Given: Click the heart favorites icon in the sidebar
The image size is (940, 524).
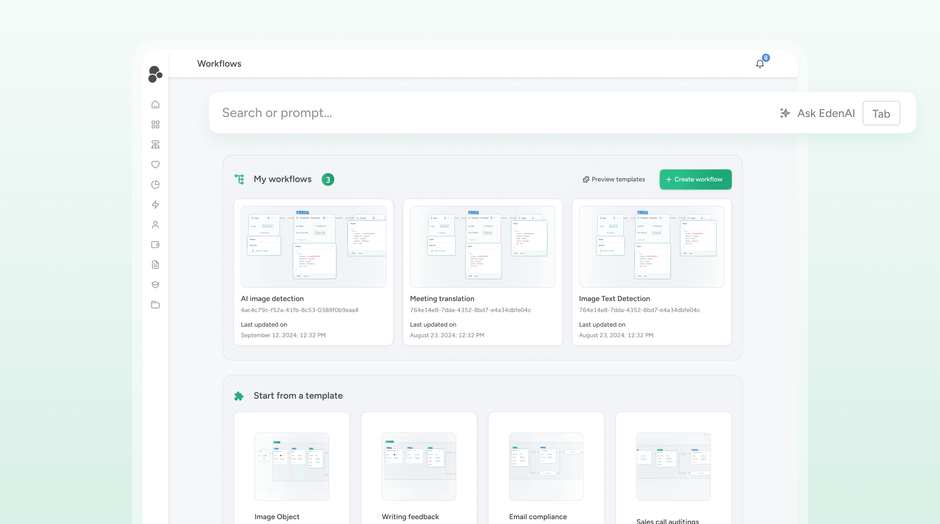Looking at the screenshot, I should (155, 164).
